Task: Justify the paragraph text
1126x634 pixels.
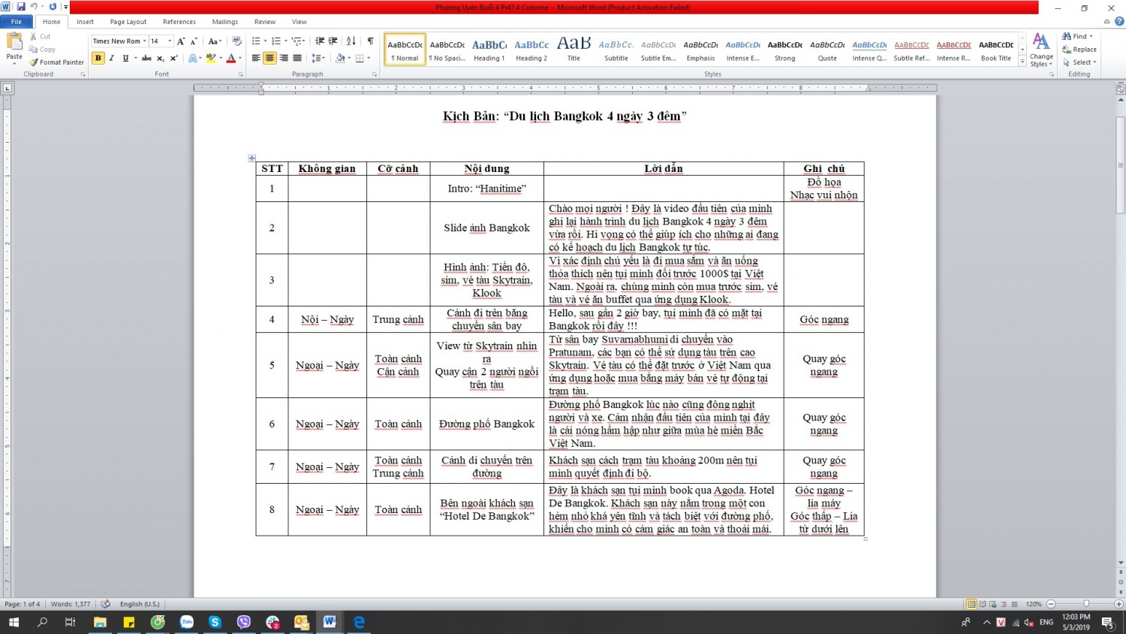Action: click(297, 58)
